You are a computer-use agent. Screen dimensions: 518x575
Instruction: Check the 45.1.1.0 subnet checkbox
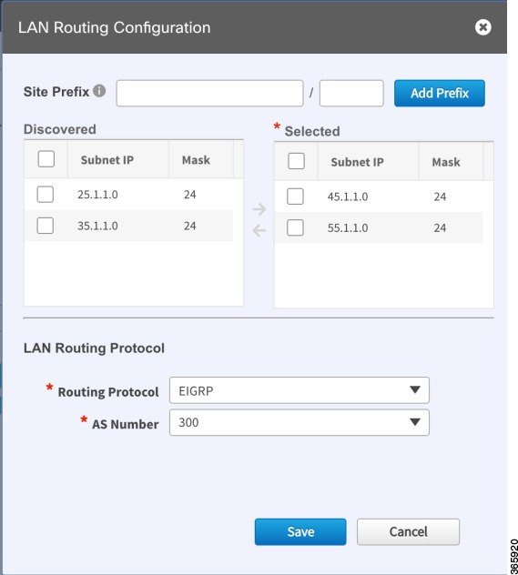(295, 197)
